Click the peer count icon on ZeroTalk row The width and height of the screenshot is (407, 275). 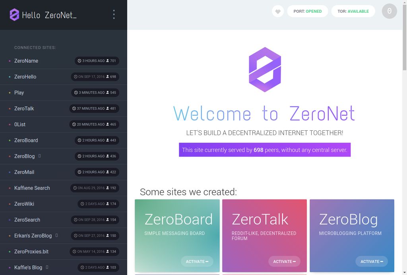pyautogui.click(x=107, y=108)
